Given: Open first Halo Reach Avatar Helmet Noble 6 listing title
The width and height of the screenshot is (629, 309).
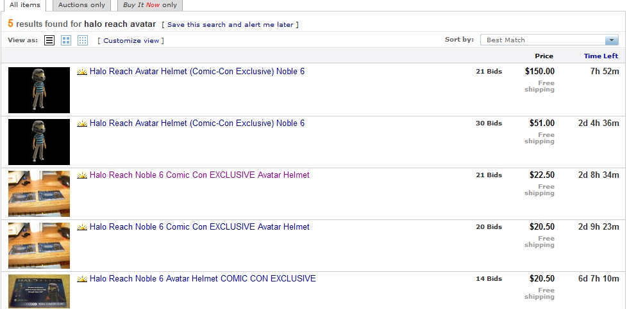Looking at the screenshot, I should coord(197,72).
